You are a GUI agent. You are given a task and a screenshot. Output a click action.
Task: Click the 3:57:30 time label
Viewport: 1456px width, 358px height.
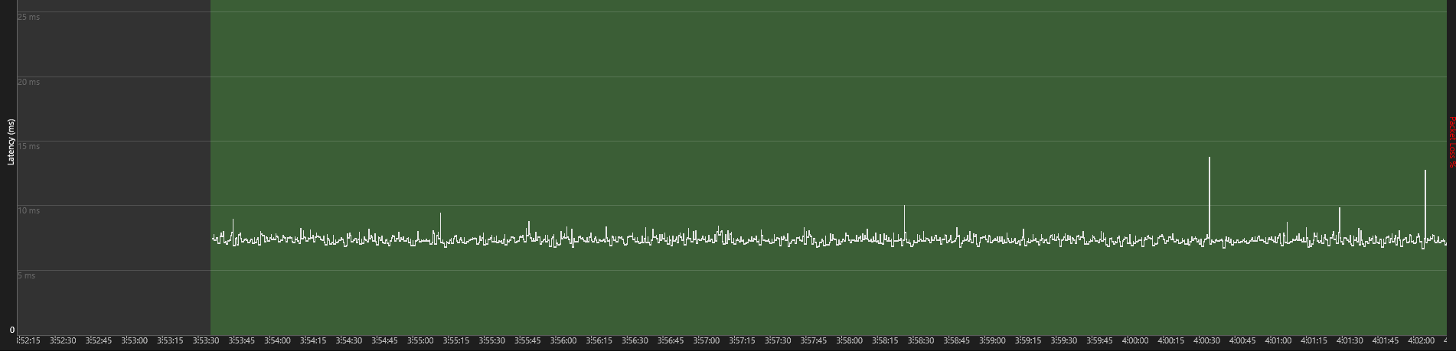pyautogui.click(x=778, y=340)
